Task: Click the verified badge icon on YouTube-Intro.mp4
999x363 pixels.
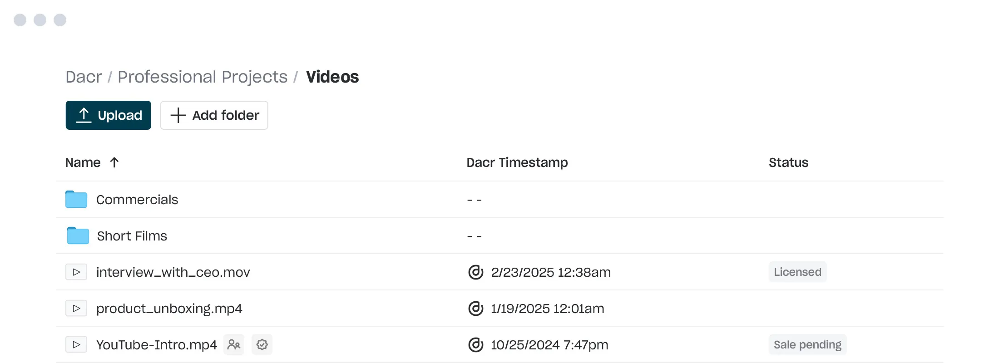Action: pos(262,344)
